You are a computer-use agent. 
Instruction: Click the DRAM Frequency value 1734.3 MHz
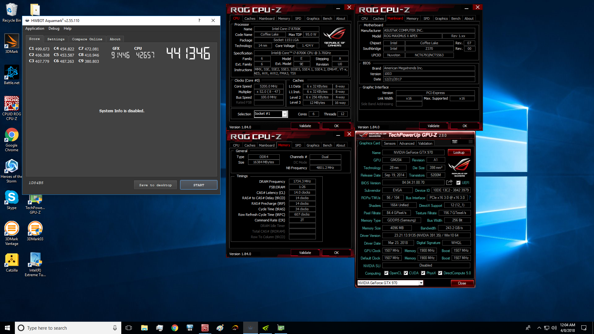coord(302,182)
